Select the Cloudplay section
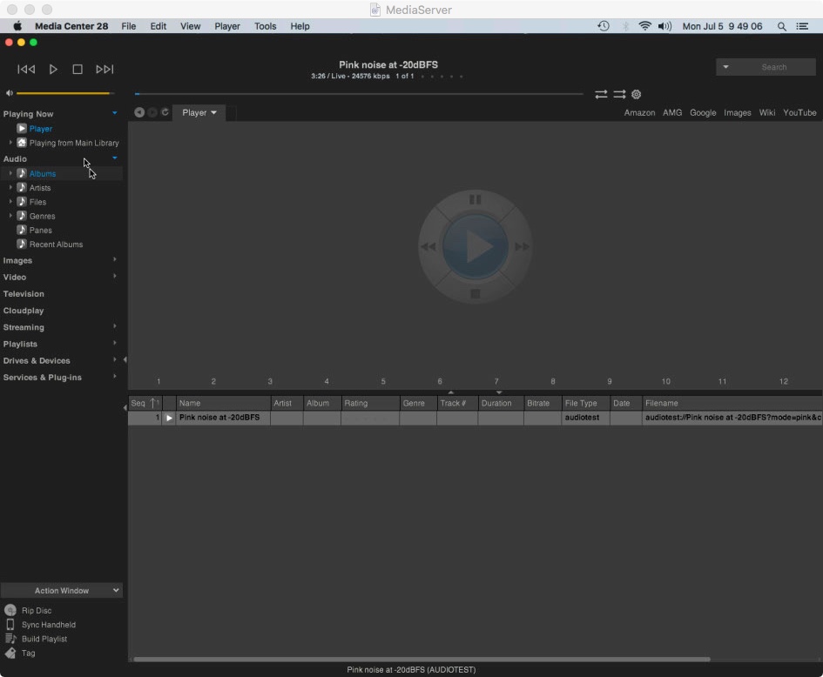 pos(24,311)
